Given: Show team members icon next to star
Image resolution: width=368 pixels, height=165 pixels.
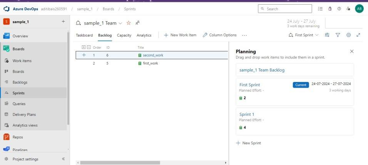Looking at the screenshot, I should [137, 23].
